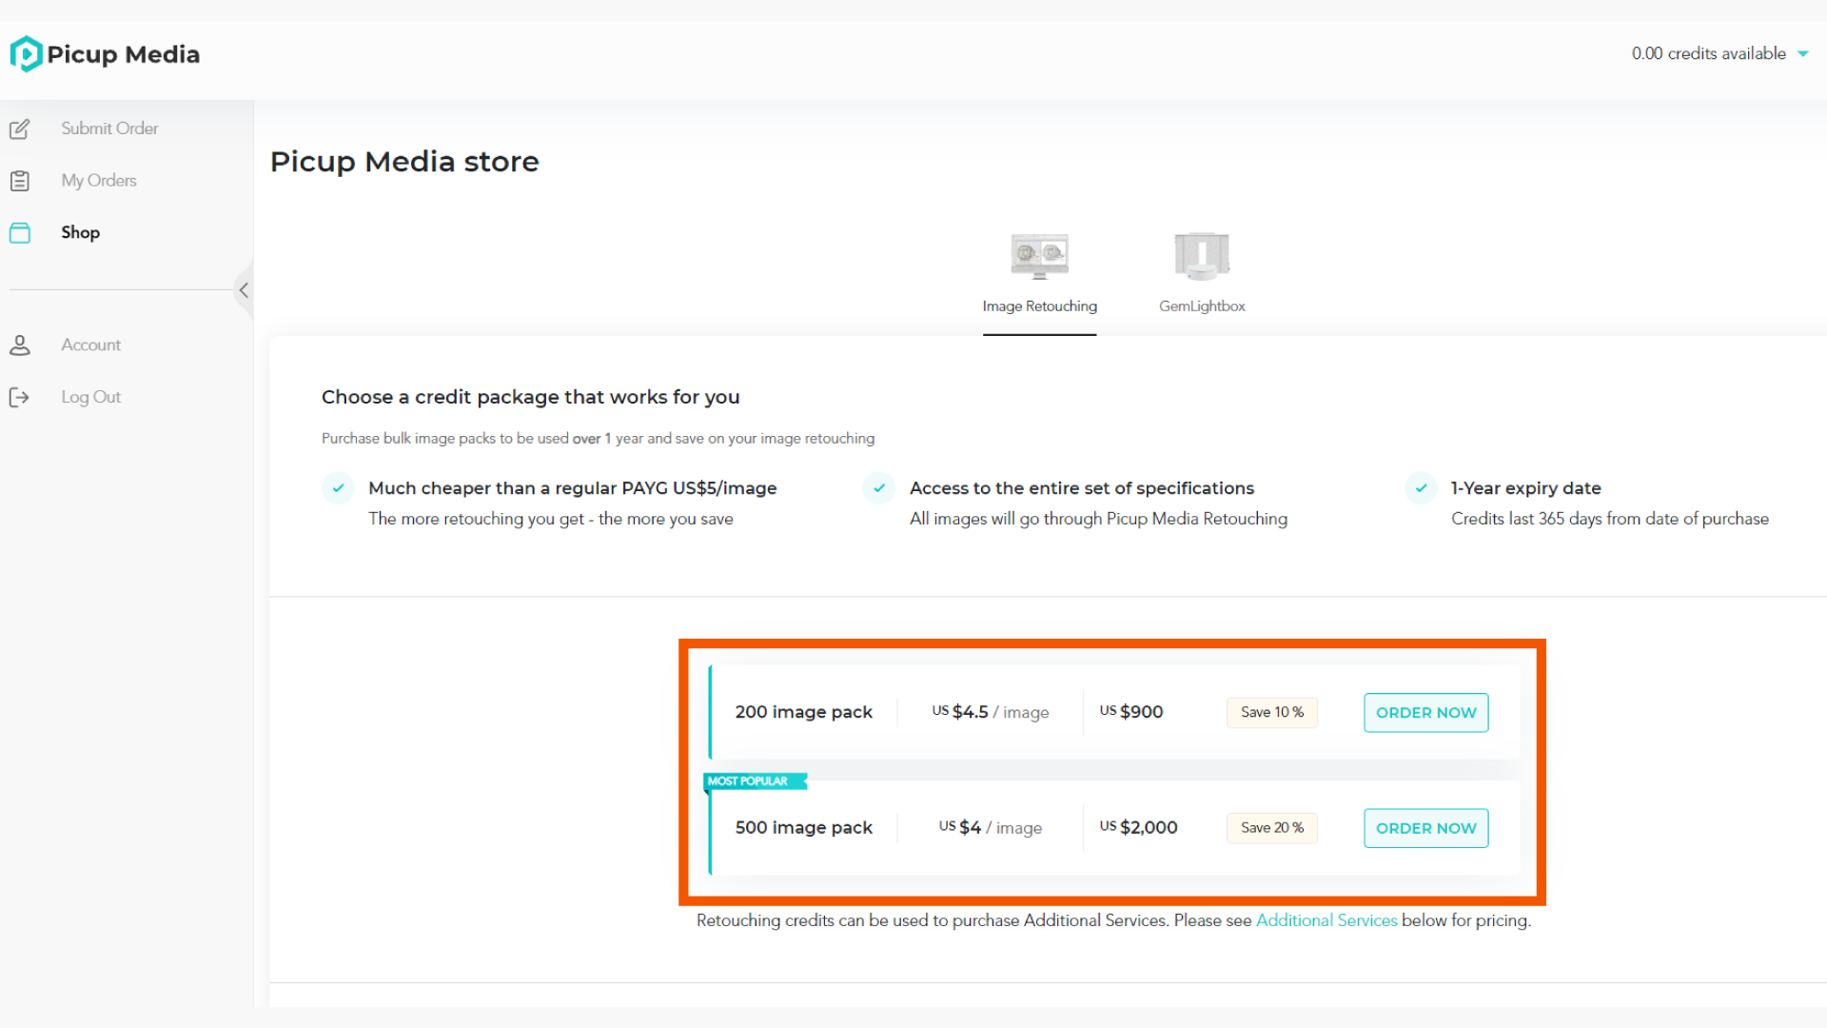Click checkmark icon beside 1-Year expiry date
1827x1028 pixels.
point(1421,487)
